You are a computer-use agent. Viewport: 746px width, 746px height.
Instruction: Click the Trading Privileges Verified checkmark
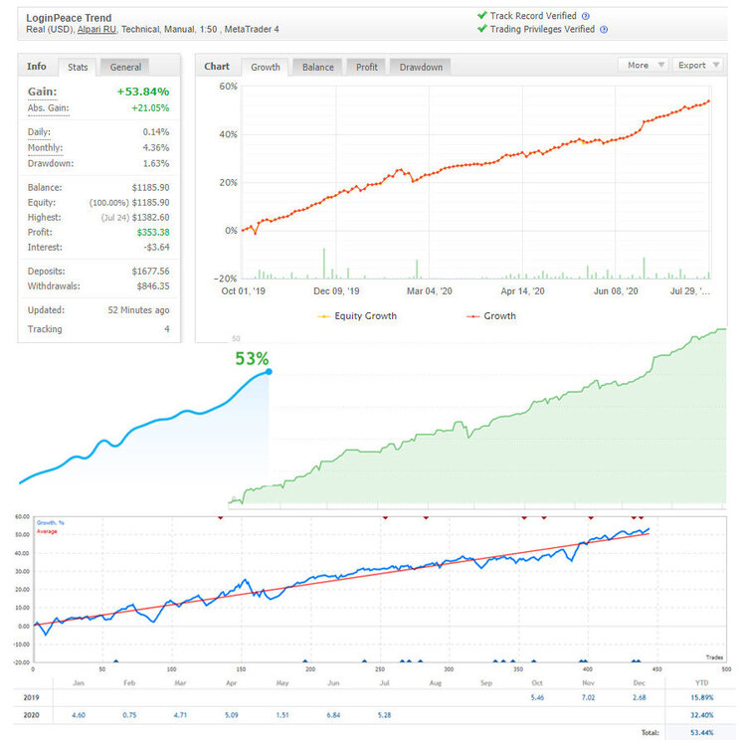(x=482, y=29)
